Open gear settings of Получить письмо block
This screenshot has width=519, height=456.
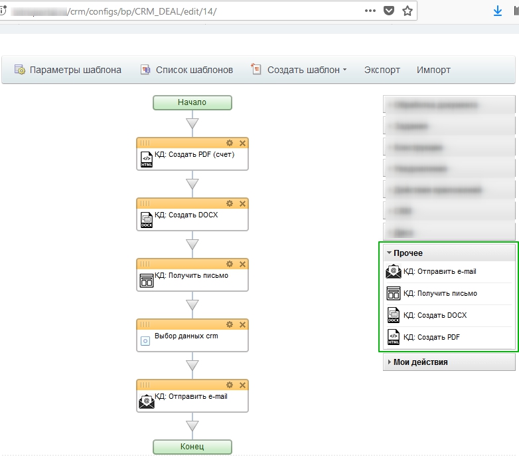[230, 264]
